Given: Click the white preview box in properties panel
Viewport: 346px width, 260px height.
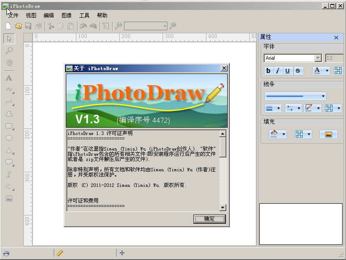Looking at the screenshot, I should click(x=301, y=224).
